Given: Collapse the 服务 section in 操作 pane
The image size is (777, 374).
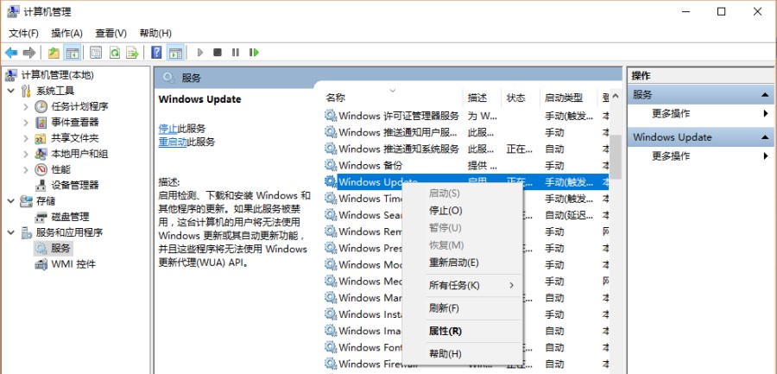Looking at the screenshot, I should click(765, 95).
